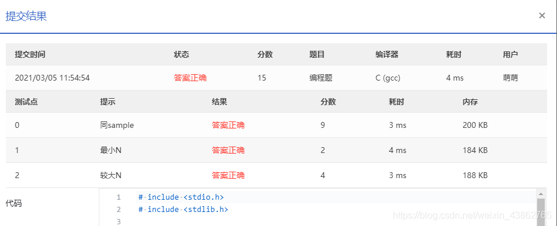Click 188 KB memory value
Image resolution: width=557 pixels, height=226 pixels.
[x=475, y=175]
